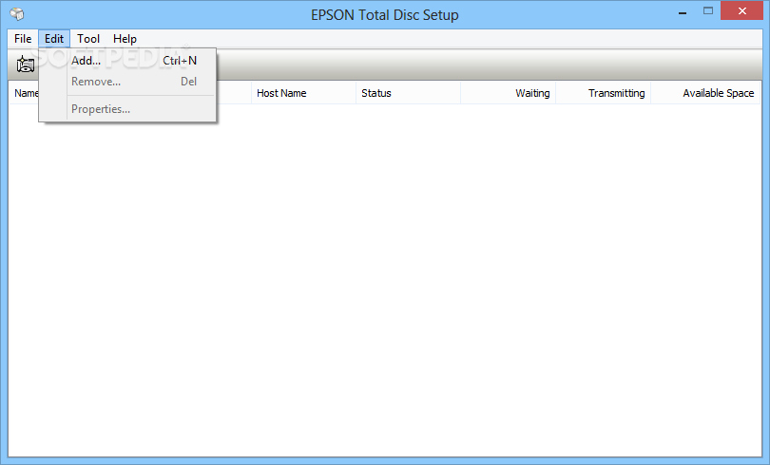Minimize the EPSON Total Disc Setup window
The image size is (770, 465).
coord(683,12)
